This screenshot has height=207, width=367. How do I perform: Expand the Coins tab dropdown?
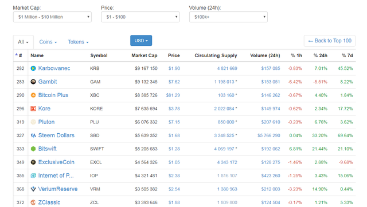tap(48, 42)
